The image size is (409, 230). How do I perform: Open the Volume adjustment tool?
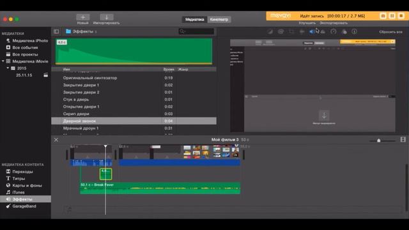point(312,31)
